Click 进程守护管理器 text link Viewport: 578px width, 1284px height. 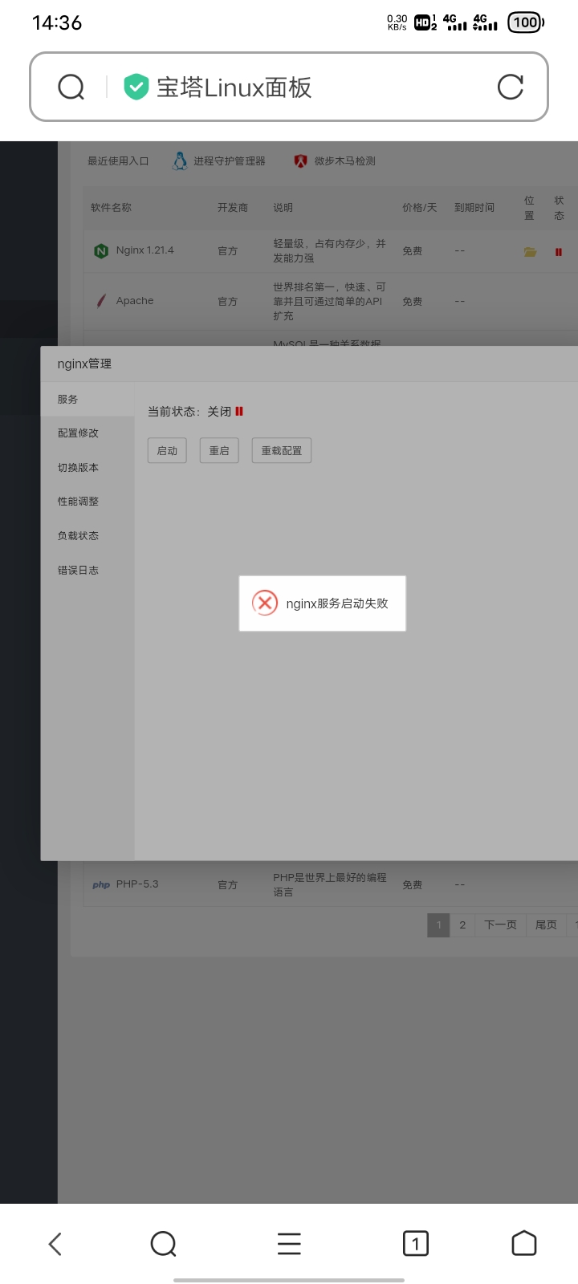[x=230, y=161]
